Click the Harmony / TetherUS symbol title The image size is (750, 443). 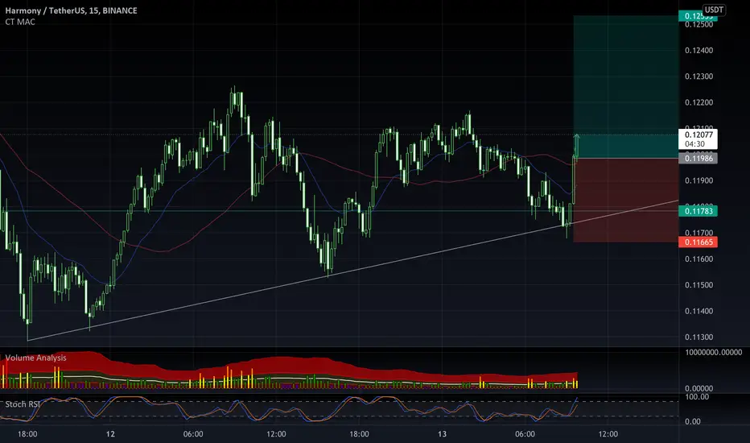pyautogui.click(x=71, y=10)
